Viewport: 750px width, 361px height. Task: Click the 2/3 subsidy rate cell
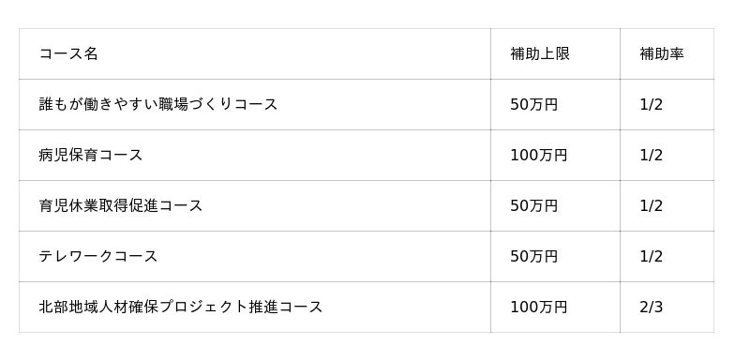coord(667,307)
